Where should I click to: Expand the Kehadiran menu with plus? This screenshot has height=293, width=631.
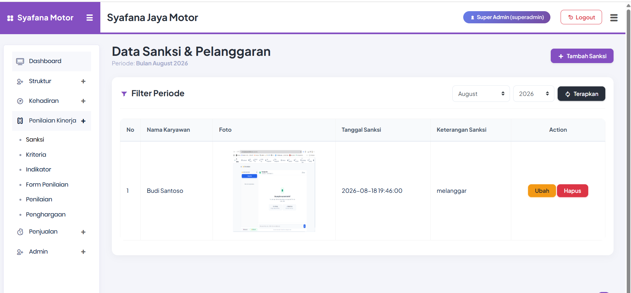pos(83,101)
